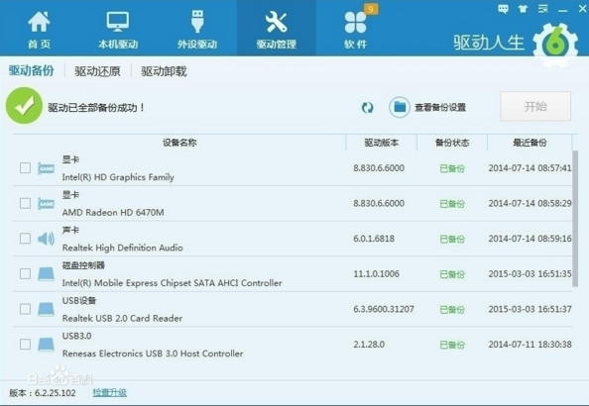The width and height of the screenshot is (589, 406).
Task: Select the AMD Radeon HD 6470M name
Action: click(x=113, y=212)
